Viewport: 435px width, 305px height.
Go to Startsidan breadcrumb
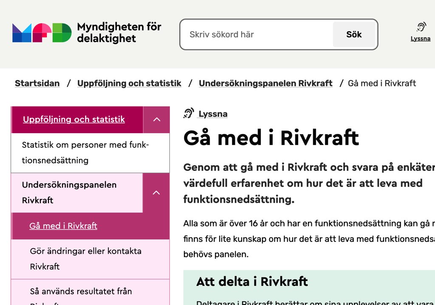(x=37, y=83)
